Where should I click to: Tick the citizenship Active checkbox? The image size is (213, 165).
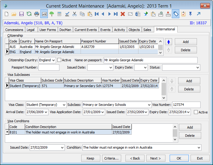59,60
